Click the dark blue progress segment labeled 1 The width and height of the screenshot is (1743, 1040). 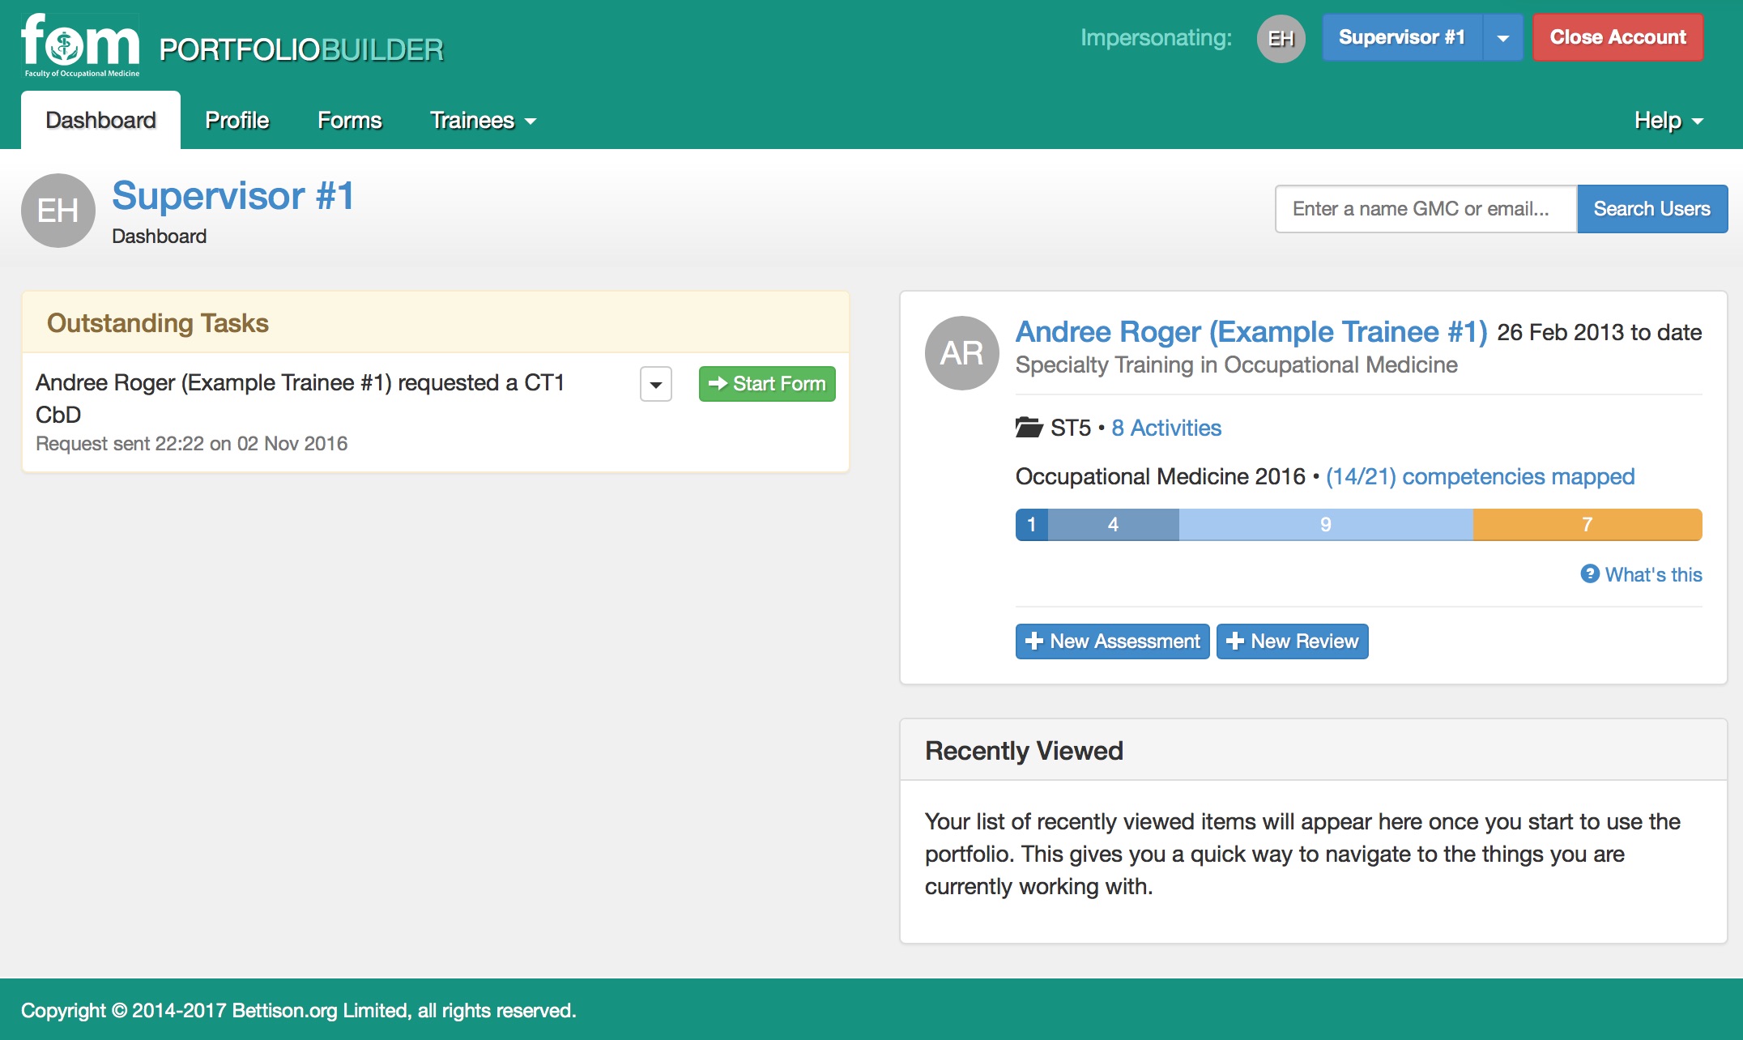tap(1032, 525)
